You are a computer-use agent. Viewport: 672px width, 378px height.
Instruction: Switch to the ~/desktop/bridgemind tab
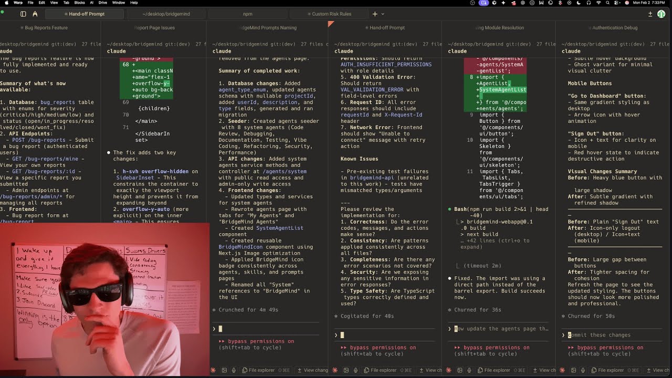(166, 14)
